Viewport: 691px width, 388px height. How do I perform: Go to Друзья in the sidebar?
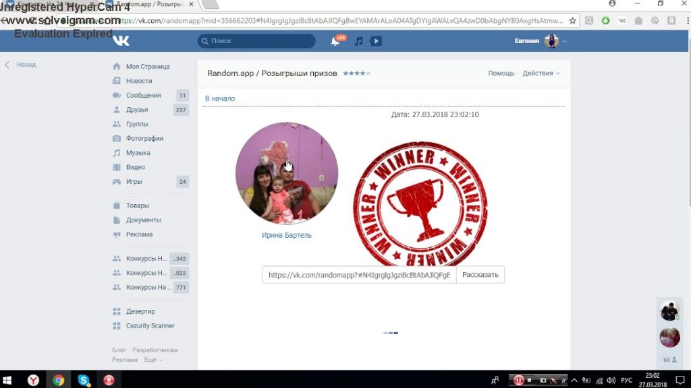137,110
